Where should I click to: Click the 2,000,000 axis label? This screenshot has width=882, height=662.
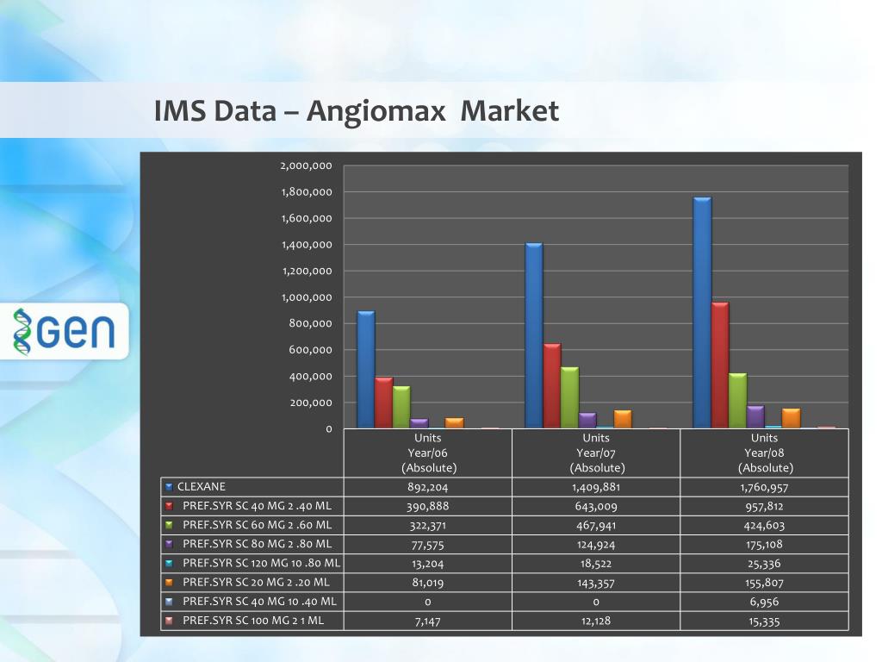pos(306,166)
